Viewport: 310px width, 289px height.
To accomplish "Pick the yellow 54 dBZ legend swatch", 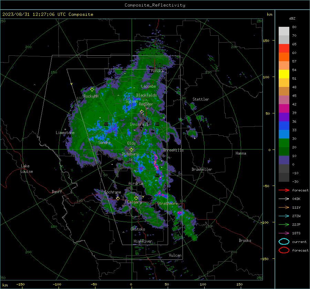I will pos(284,74).
